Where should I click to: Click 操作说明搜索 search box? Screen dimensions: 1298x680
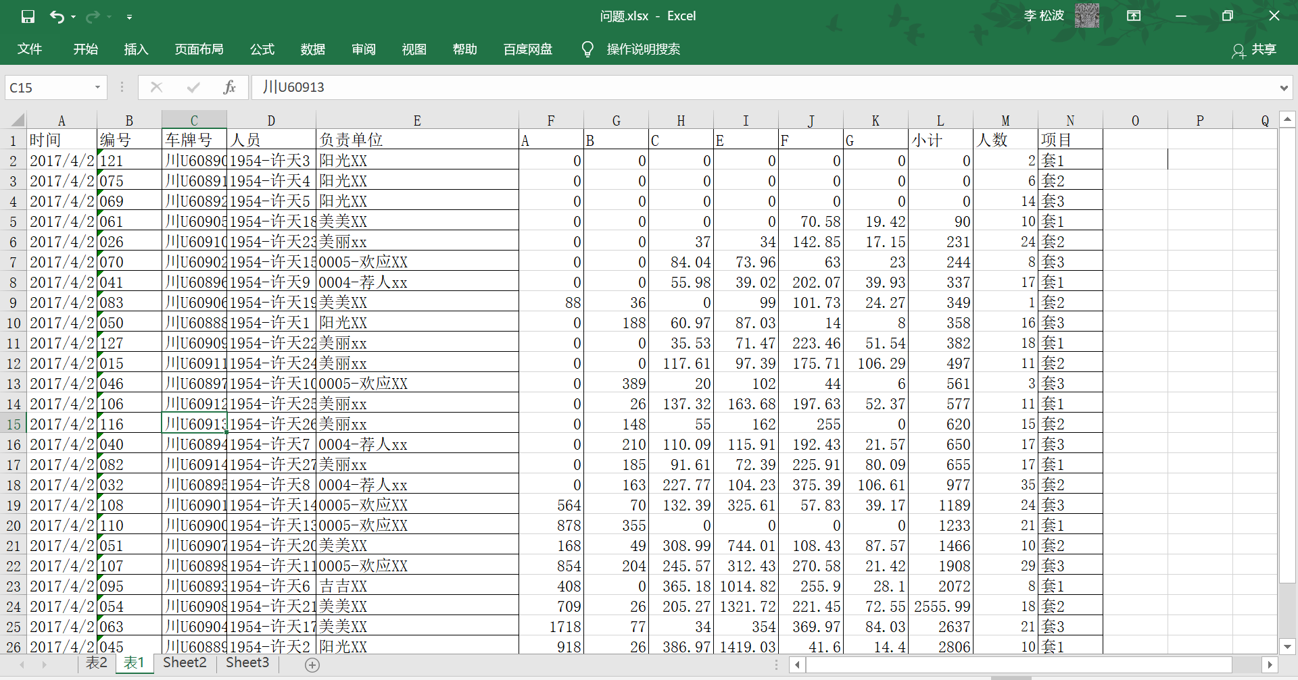(x=643, y=49)
